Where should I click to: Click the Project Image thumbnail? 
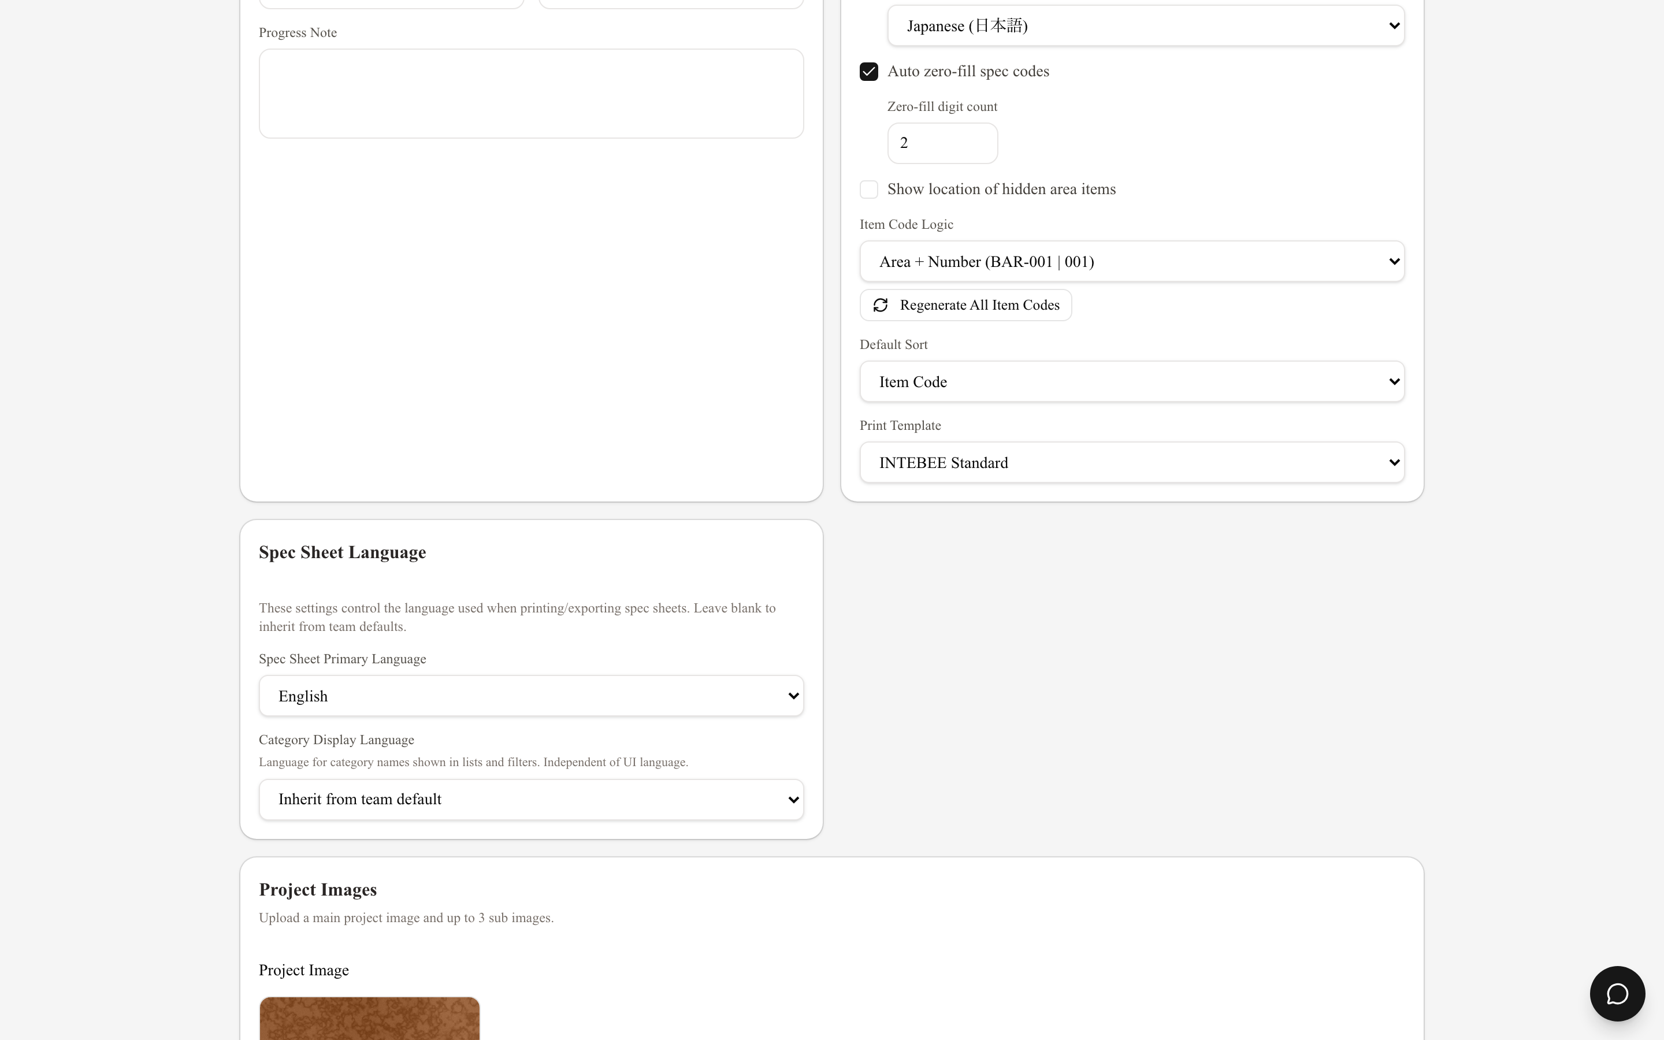tap(369, 1019)
